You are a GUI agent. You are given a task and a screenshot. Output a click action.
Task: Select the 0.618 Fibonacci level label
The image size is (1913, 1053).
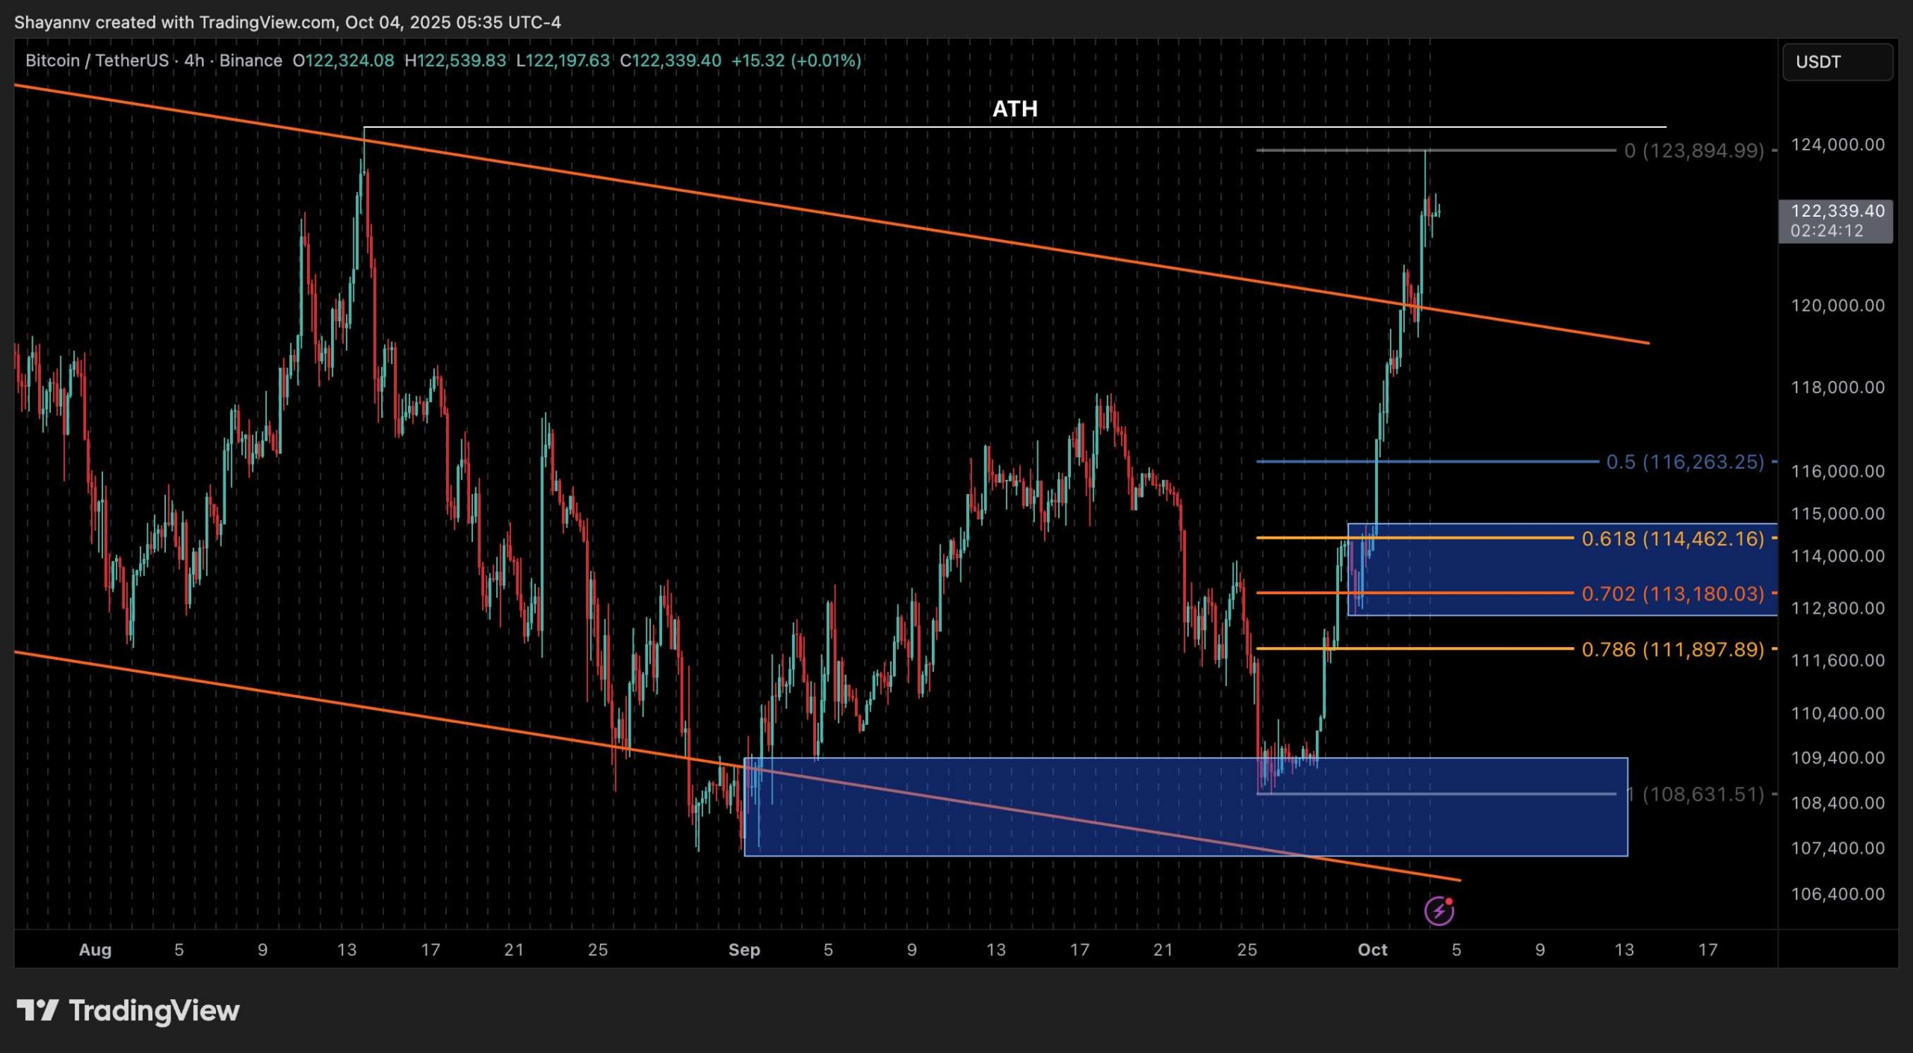(x=1672, y=538)
